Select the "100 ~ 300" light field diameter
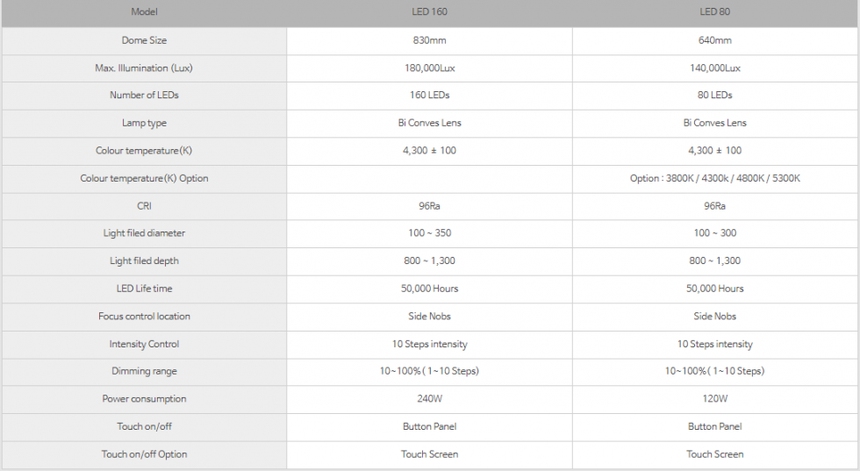The height and width of the screenshot is (471, 860). [x=714, y=233]
